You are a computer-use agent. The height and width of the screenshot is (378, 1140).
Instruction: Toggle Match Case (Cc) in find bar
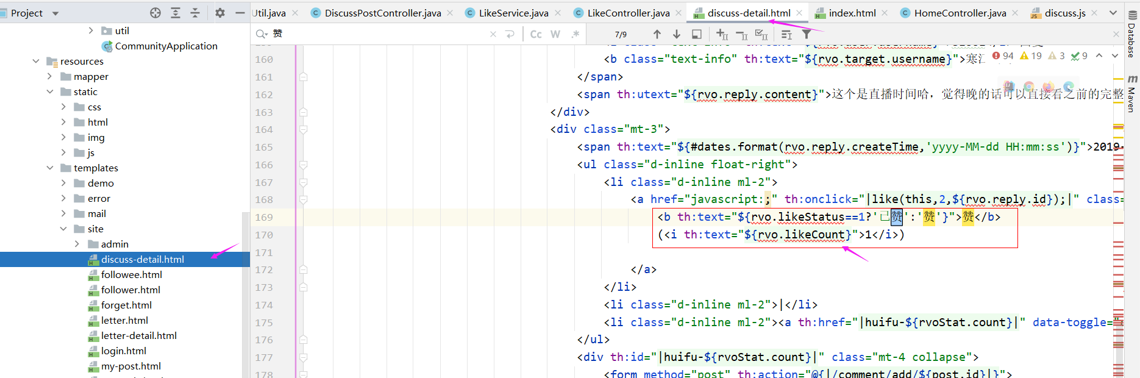536,34
